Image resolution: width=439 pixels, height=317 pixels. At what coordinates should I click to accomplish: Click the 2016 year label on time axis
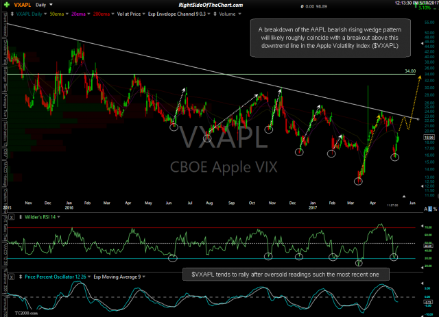[x=69, y=207]
